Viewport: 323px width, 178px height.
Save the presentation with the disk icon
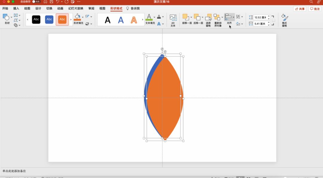pos(51,2)
